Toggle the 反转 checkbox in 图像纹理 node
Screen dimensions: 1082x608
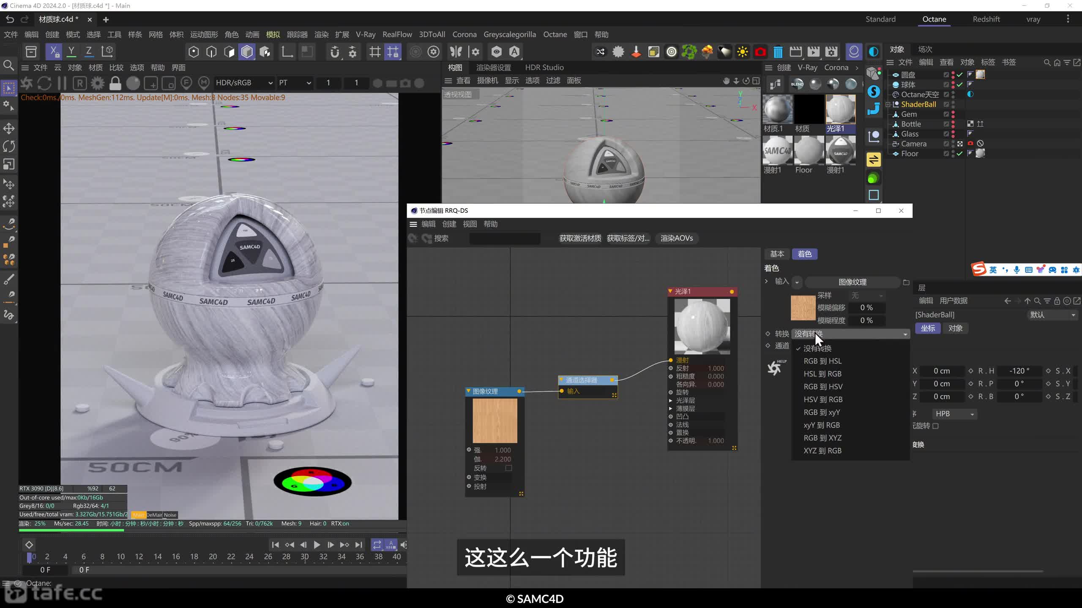coord(509,468)
